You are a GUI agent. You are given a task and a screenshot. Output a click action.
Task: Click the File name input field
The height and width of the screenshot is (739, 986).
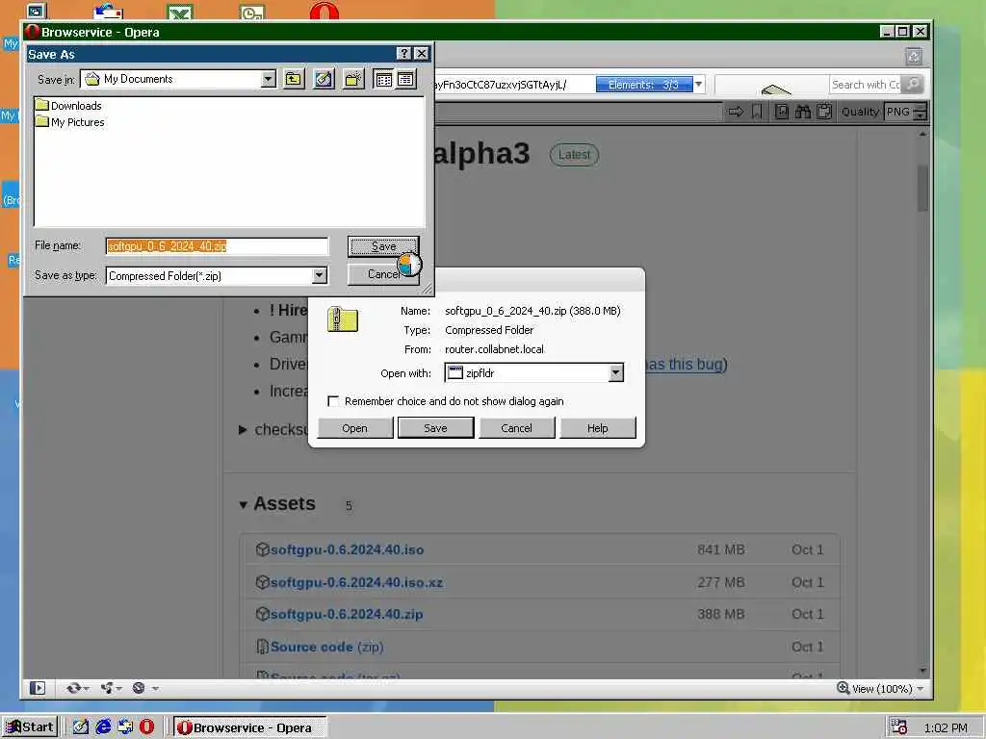click(217, 245)
